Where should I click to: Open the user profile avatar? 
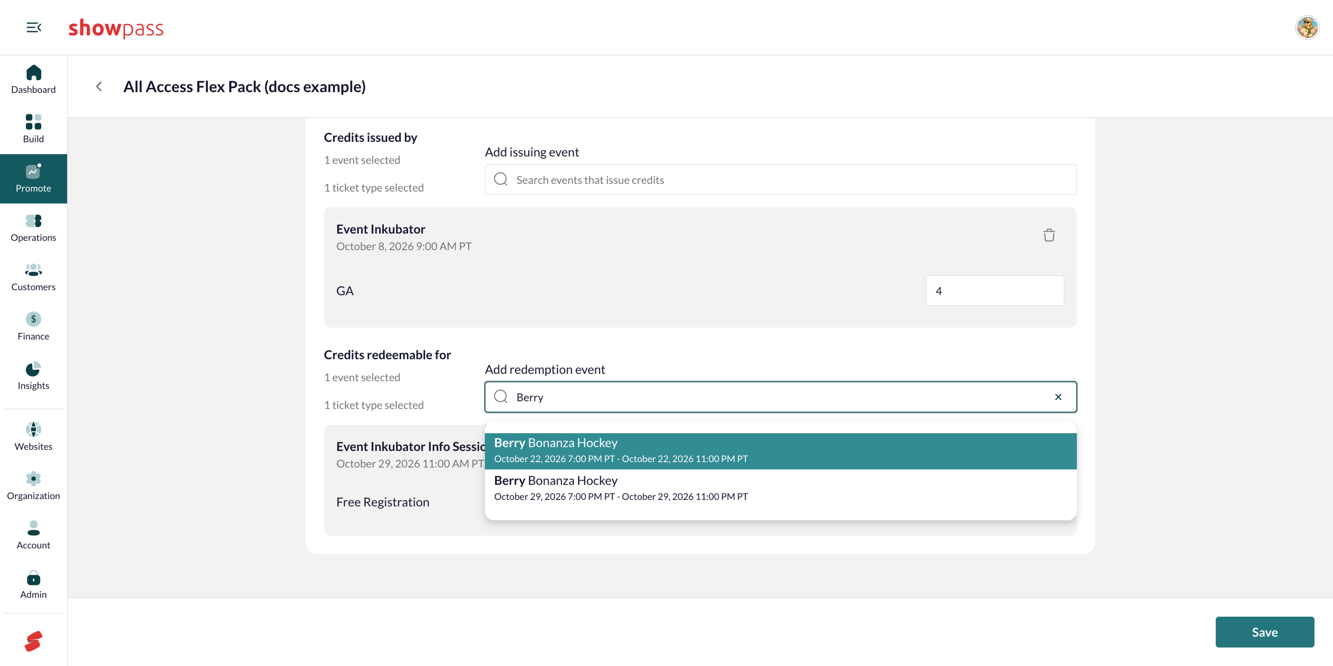1307,28
